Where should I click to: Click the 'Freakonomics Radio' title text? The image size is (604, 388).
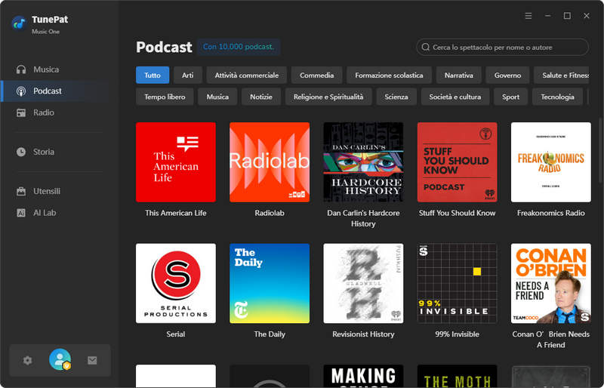[x=551, y=213]
